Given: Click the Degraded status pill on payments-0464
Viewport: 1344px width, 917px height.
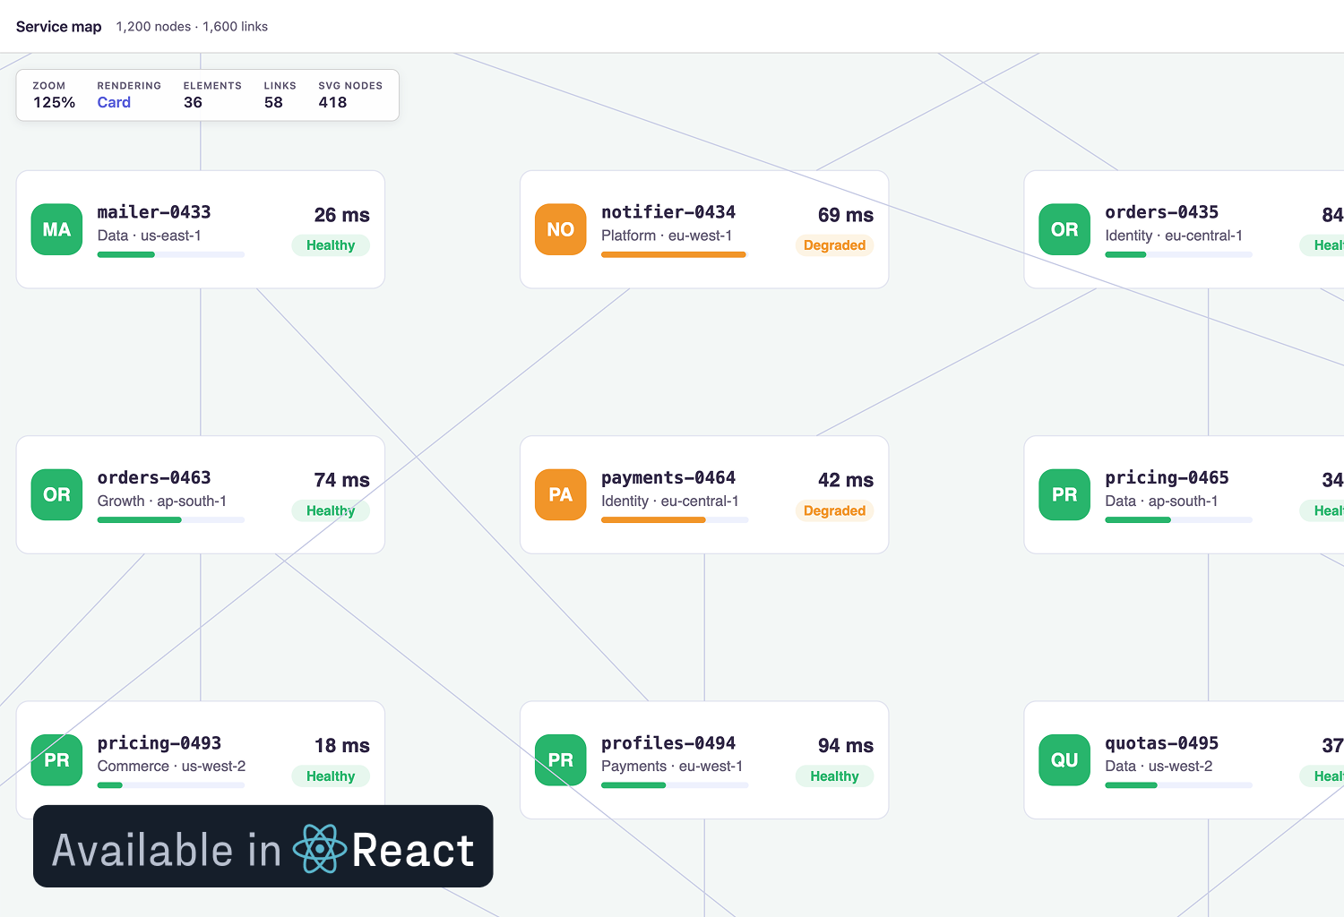Looking at the screenshot, I should click(x=834, y=510).
